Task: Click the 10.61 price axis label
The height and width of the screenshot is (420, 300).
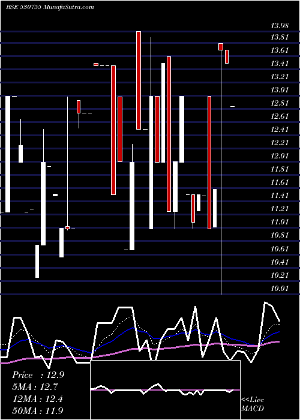Action: tap(280, 249)
